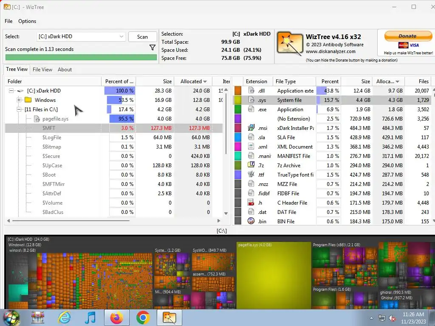Image resolution: width=435 pixels, height=326 pixels.
Task: Switch to the File View tab
Action: pyautogui.click(x=42, y=70)
